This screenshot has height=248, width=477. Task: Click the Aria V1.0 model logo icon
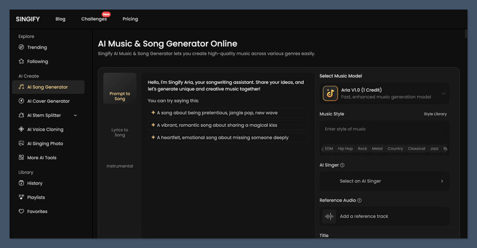pyautogui.click(x=330, y=94)
